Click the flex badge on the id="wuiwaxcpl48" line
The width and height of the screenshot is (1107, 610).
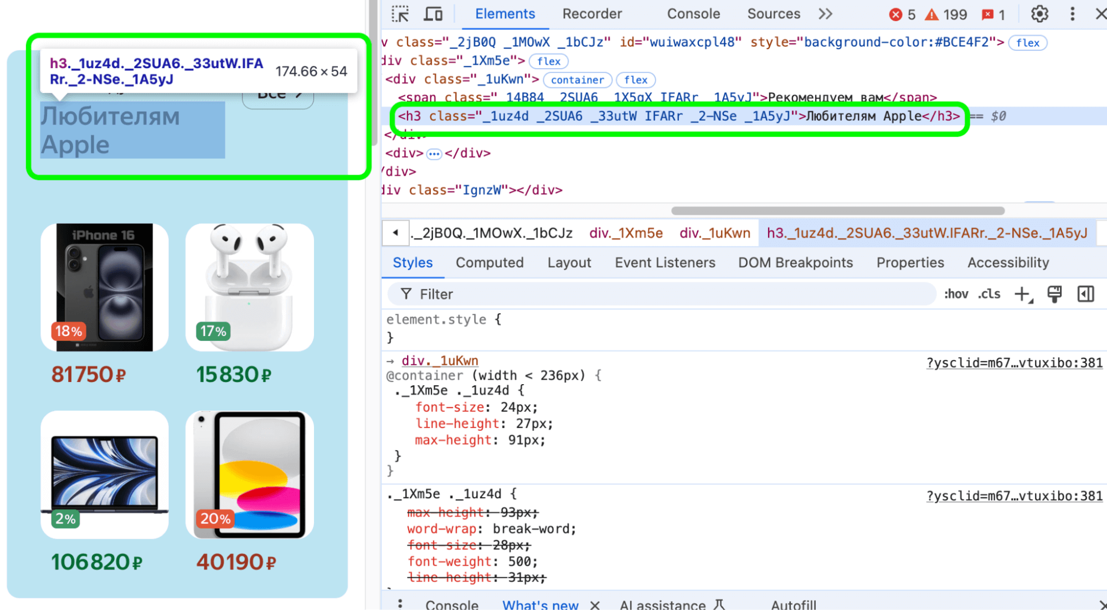(x=1028, y=43)
